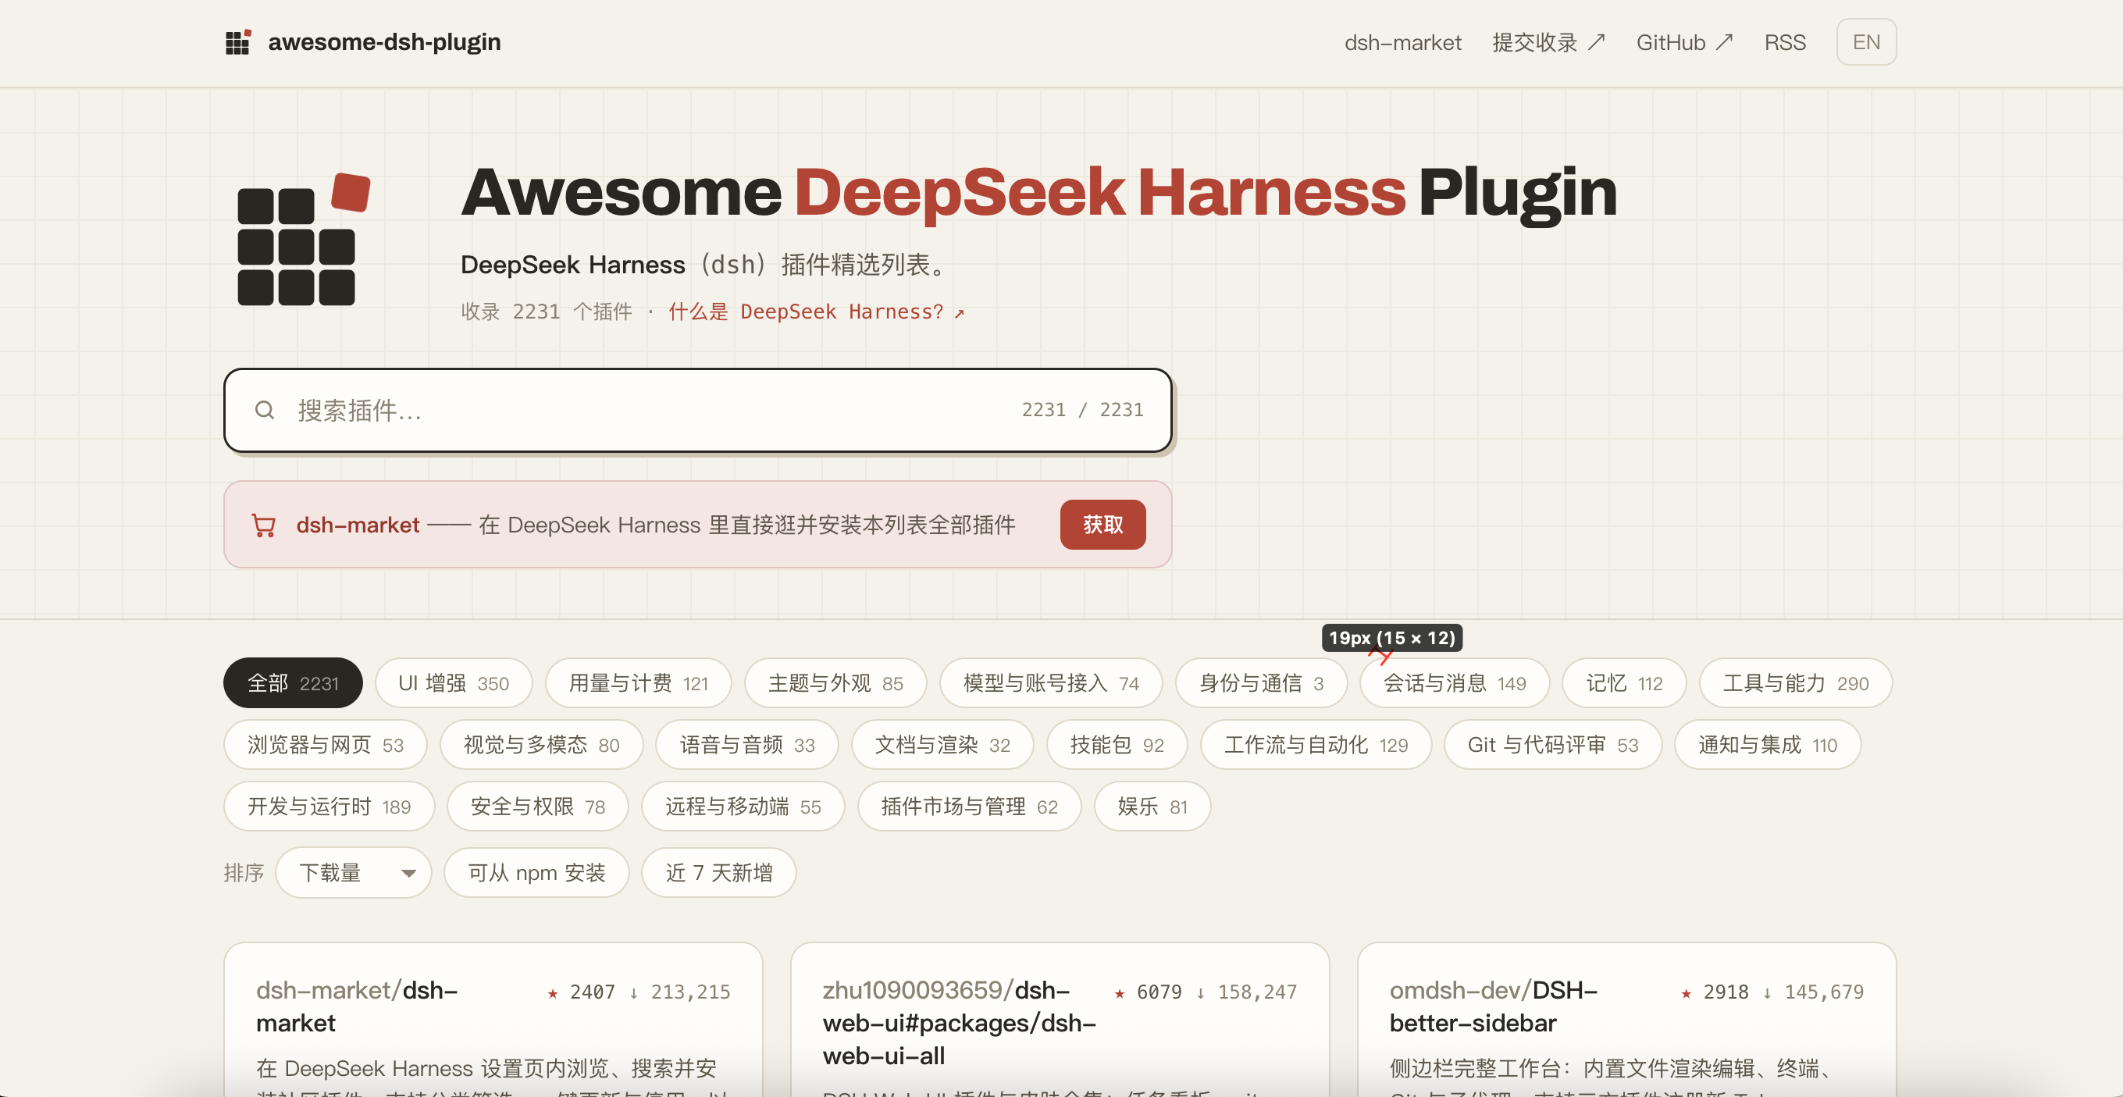Filter by 用量与计费 category
The width and height of the screenshot is (2123, 1097).
638,683
